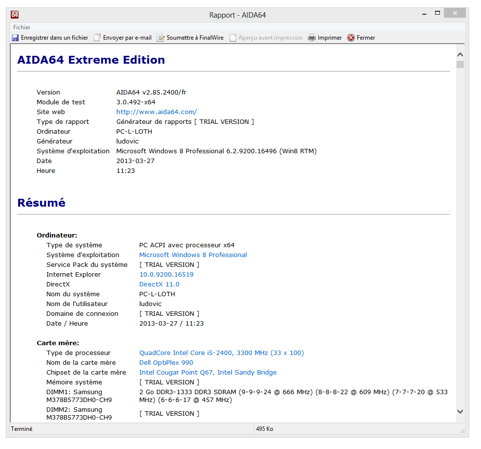This screenshot has width=481, height=449.
Task: Open the Fichier menu
Action: [22, 27]
